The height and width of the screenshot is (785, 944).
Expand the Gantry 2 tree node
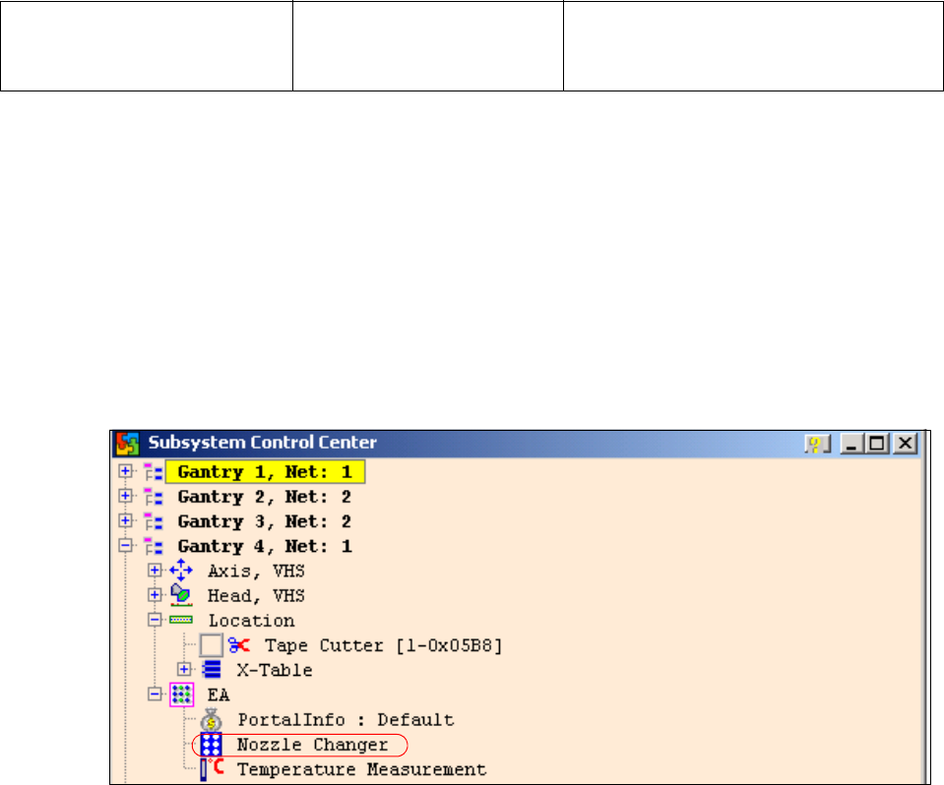coord(125,497)
